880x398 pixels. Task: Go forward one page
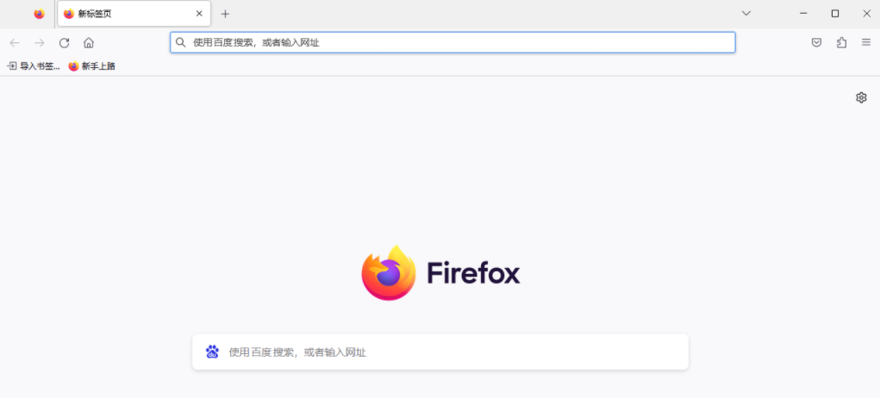coord(40,42)
